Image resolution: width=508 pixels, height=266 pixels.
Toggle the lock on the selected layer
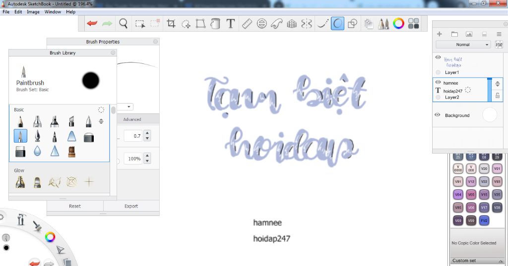pyautogui.click(x=497, y=96)
